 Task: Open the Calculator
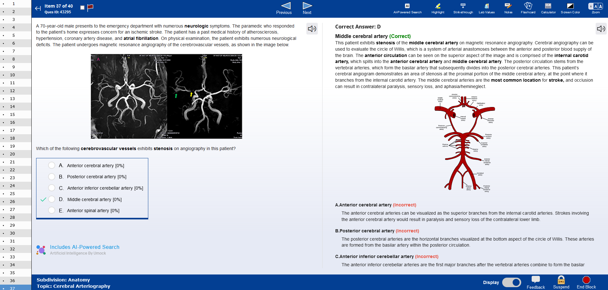(548, 9)
